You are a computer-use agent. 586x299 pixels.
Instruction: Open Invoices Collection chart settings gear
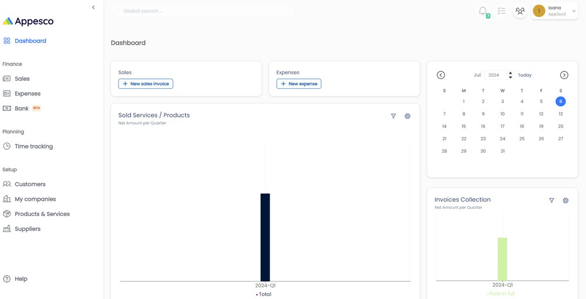point(565,201)
